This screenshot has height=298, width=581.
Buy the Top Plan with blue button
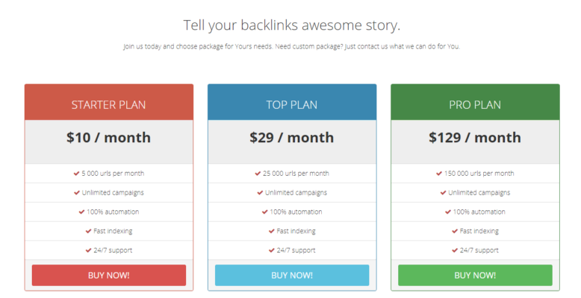click(x=292, y=275)
